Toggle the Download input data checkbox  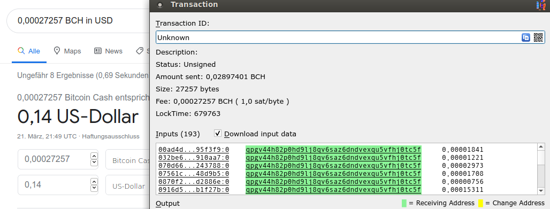(x=217, y=134)
